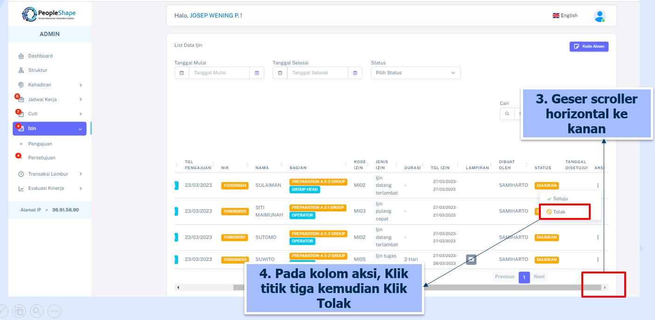This screenshot has height=320, width=655.
Task: Click the attachment icon in SUWITO's row
Action: click(x=471, y=259)
